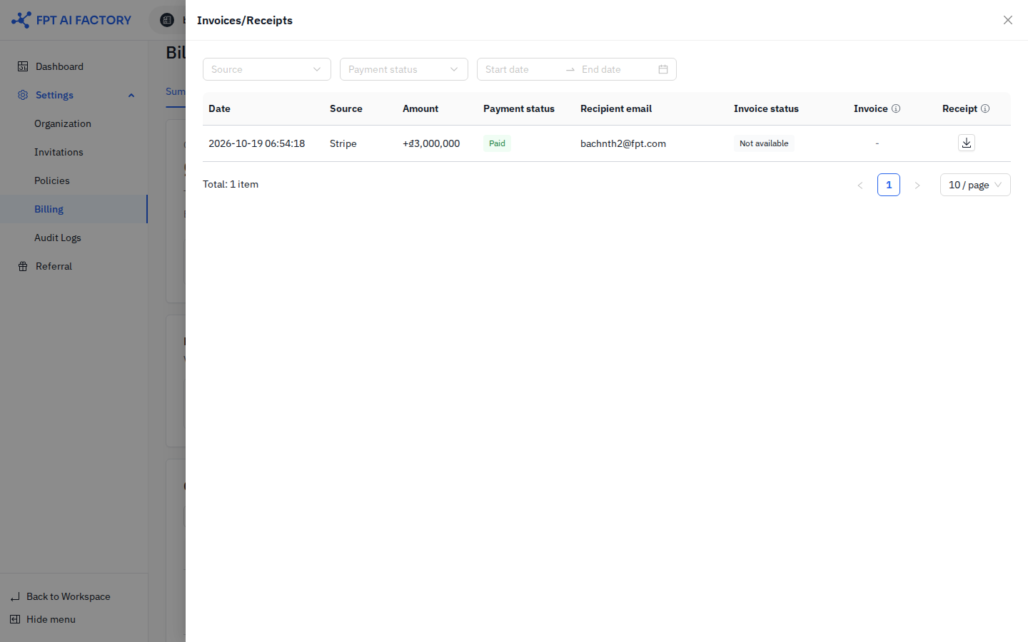Viewport: 1028px width, 642px height.
Task: Click the Date column header
Action: pyautogui.click(x=219, y=108)
